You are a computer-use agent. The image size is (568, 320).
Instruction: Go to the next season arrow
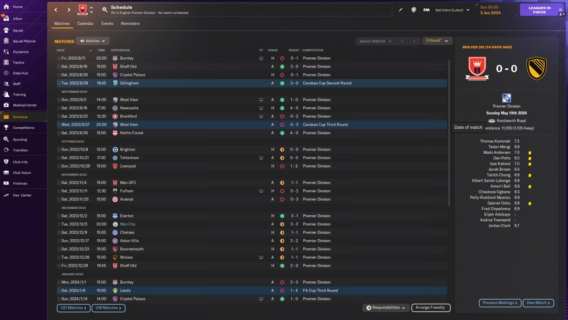point(414,41)
